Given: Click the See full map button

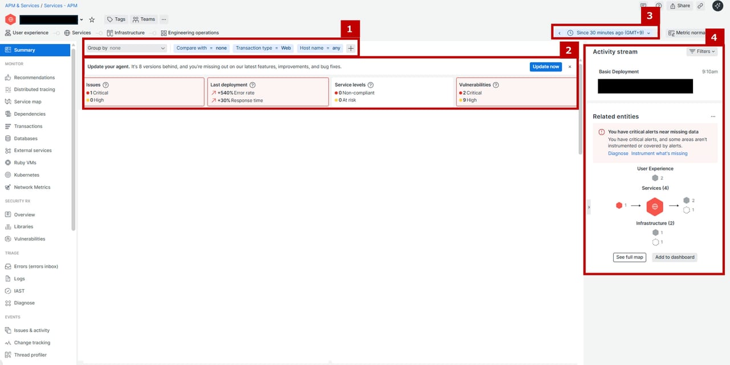Looking at the screenshot, I should pyautogui.click(x=630, y=257).
